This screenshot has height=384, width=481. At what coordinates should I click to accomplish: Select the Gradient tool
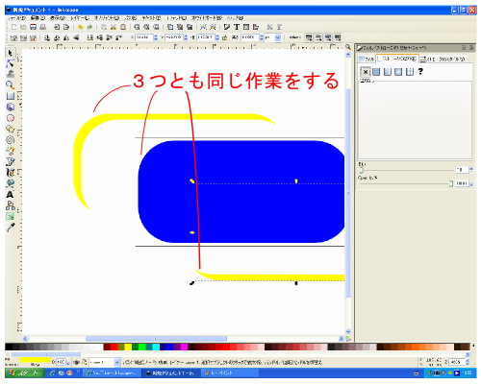(x=11, y=216)
